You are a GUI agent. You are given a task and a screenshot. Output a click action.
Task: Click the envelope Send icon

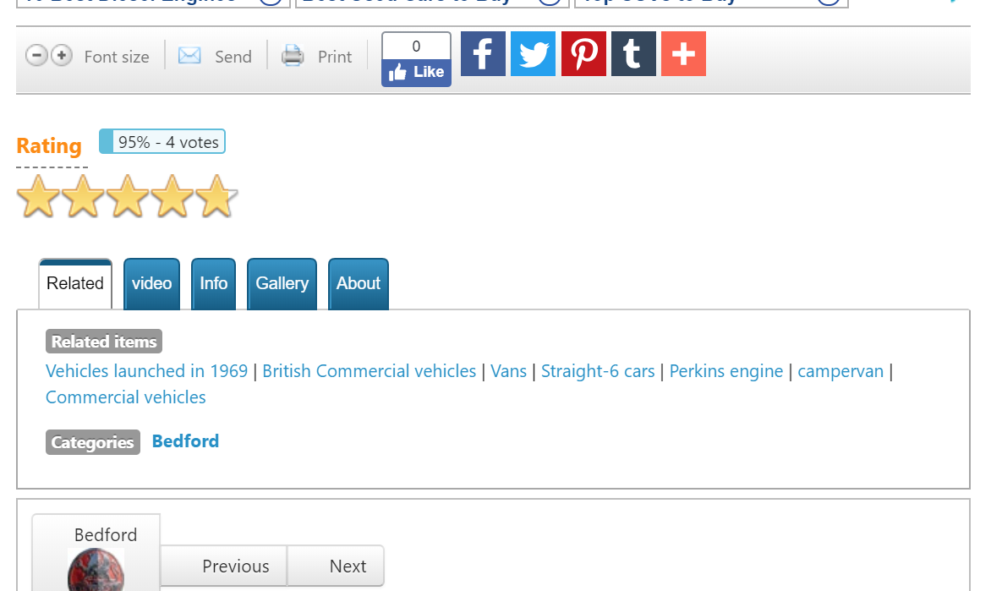[x=189, y=56]
